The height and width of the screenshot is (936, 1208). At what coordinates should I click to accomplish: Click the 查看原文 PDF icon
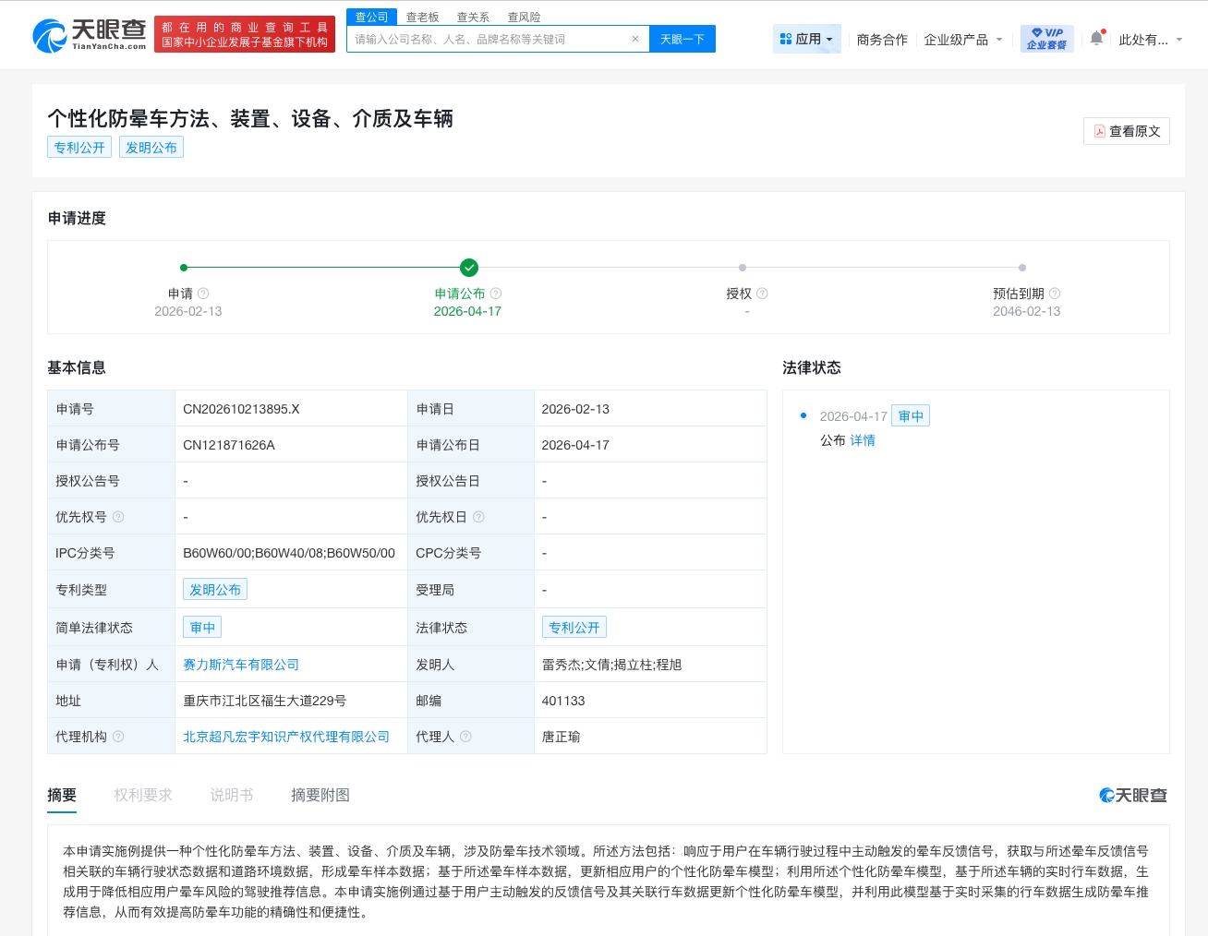pos(1101,131)
